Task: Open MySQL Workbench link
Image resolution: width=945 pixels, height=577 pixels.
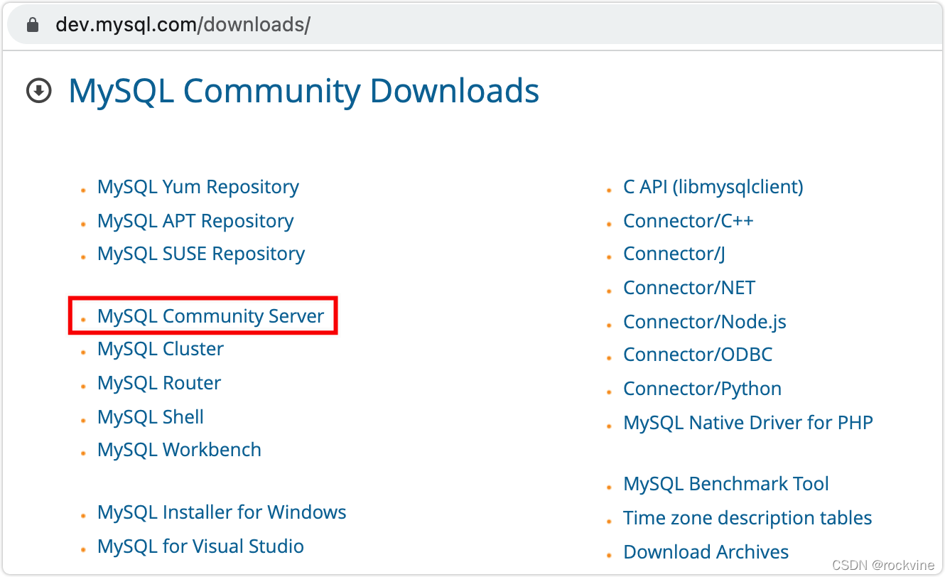Action: (179, 450)
